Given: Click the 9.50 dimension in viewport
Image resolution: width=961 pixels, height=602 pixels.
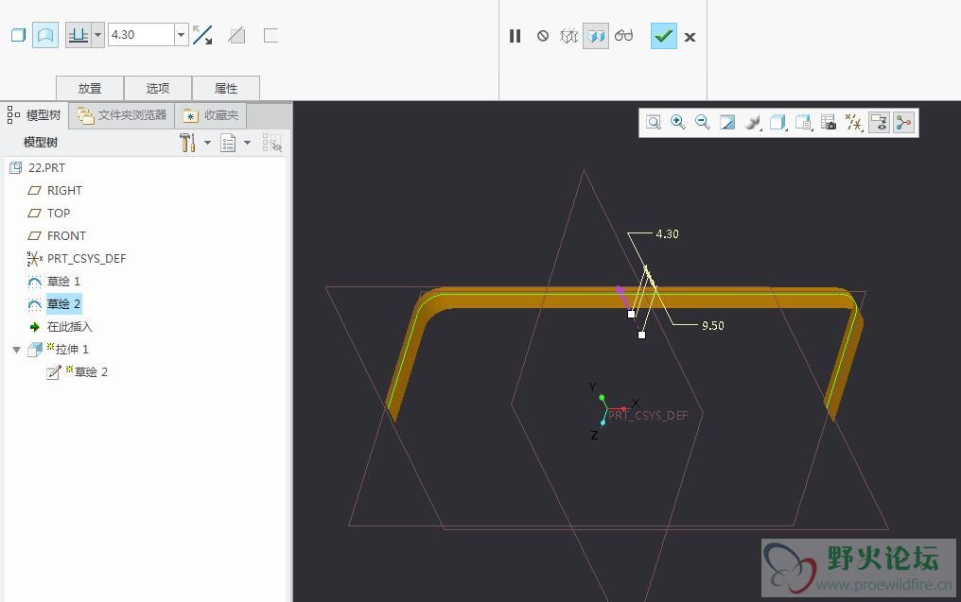Looking at the screenshot, I should [713, 326].
